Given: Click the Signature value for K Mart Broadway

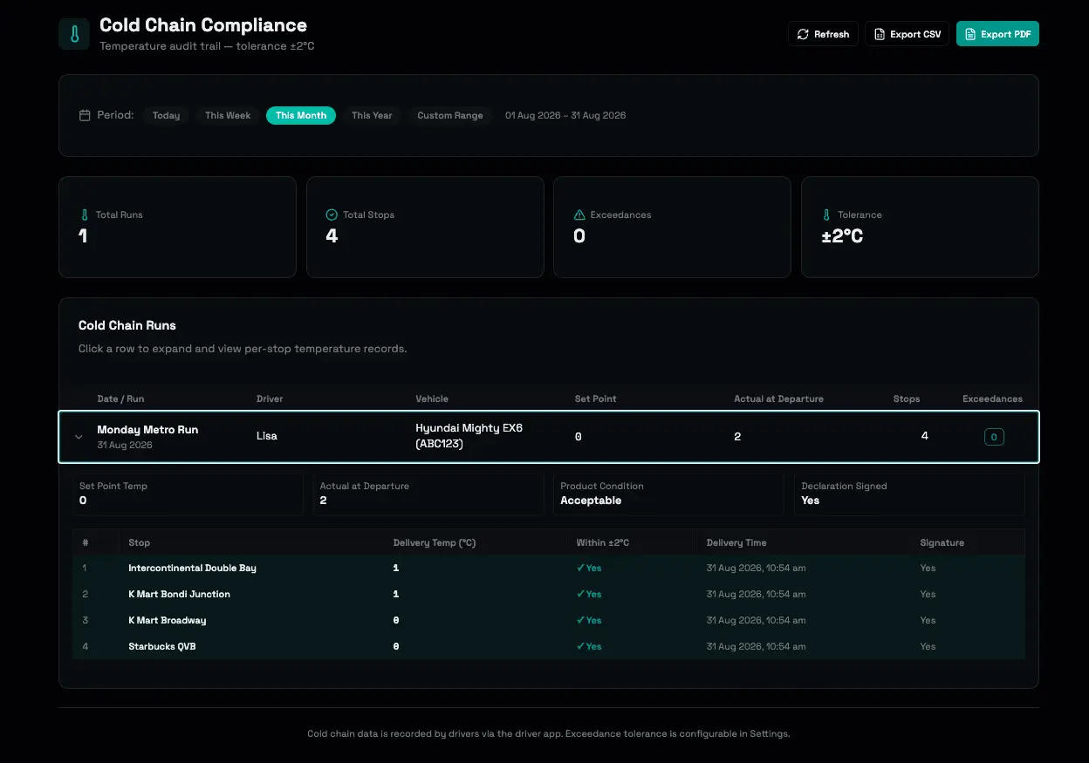Looking at the screenshot, I should (x=928, y=620).
